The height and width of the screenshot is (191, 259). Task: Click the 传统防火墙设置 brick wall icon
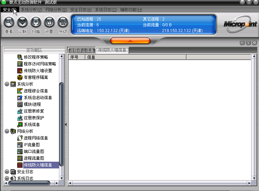pos(20,71)
